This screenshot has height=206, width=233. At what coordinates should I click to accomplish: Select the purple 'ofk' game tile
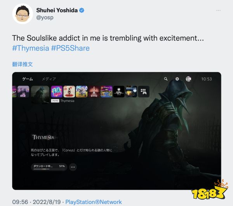tap(23, 92)
